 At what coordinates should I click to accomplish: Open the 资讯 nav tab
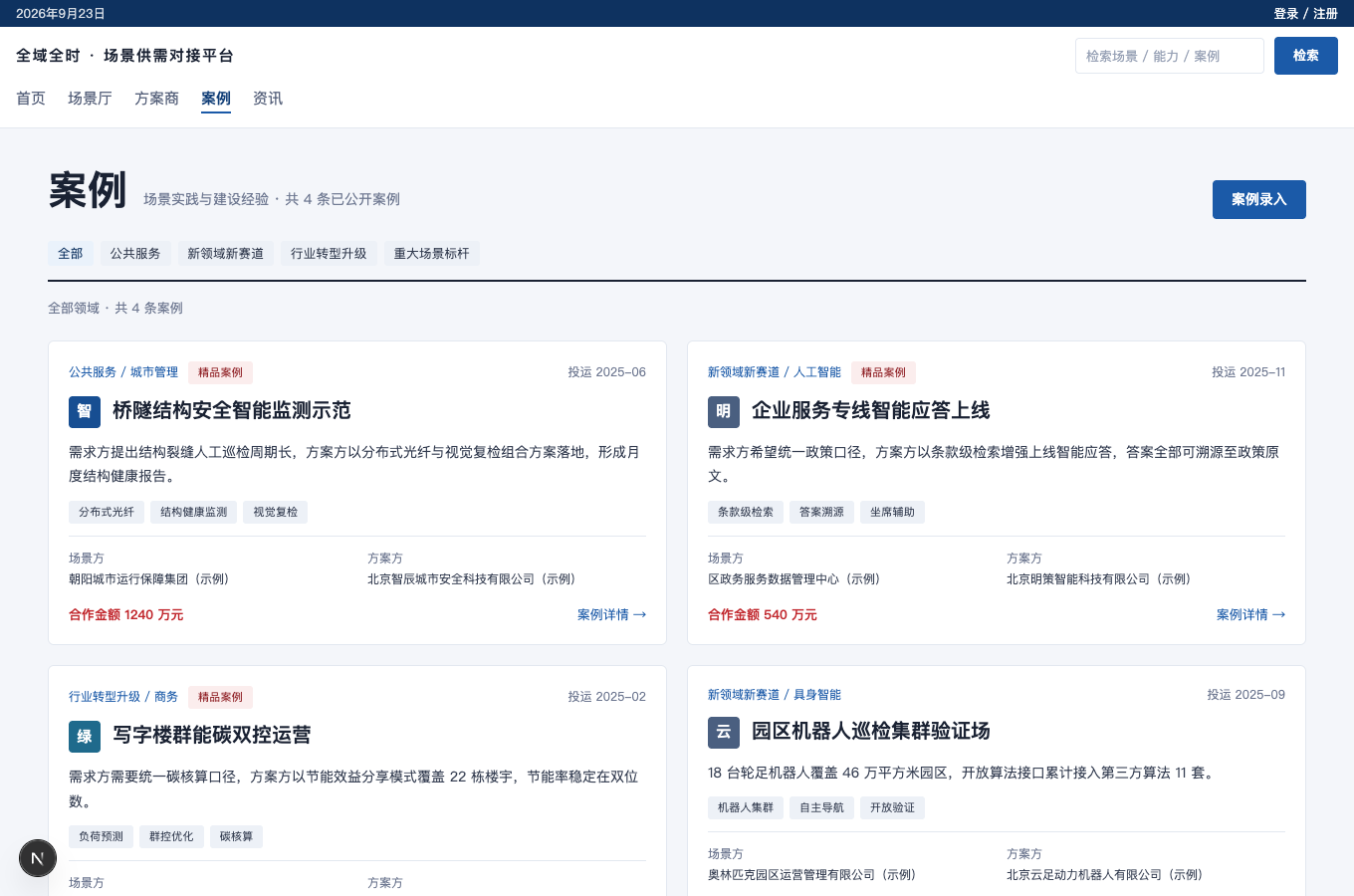coord(268,99)
